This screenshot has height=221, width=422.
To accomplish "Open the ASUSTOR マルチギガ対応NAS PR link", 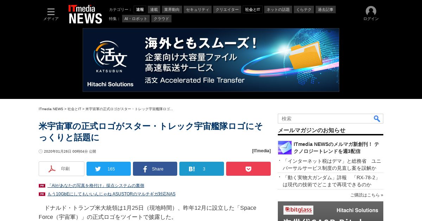I will [x=111, y=194].
